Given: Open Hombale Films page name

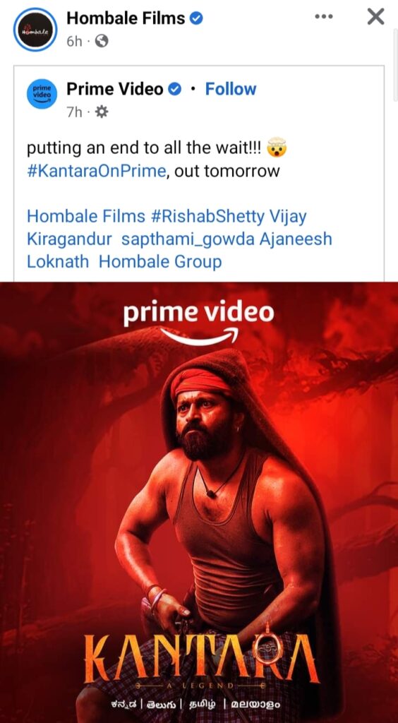Looking at the screenshot, I should click(x=126, y=18).
